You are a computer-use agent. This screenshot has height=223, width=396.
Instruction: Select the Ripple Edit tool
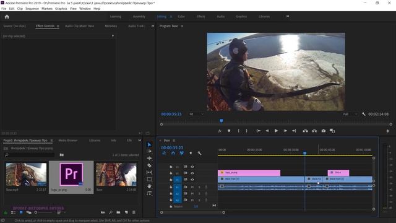point(149,159)
